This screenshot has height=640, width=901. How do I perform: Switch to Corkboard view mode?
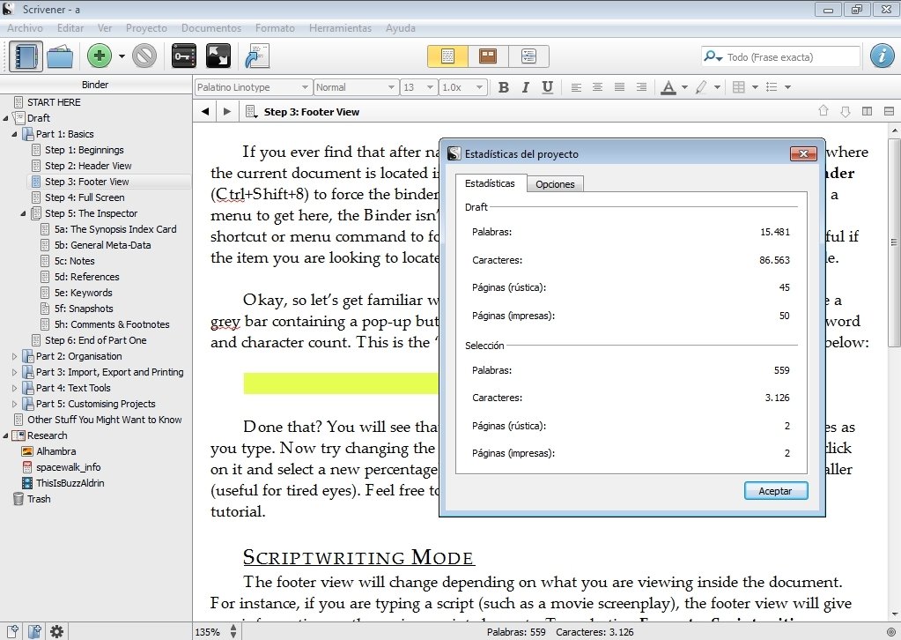(x=488, y=56)
